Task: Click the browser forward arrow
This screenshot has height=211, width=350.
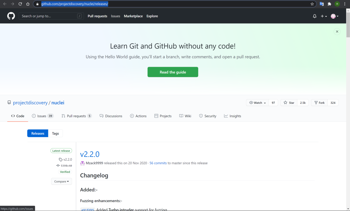Action: point(13,4)
